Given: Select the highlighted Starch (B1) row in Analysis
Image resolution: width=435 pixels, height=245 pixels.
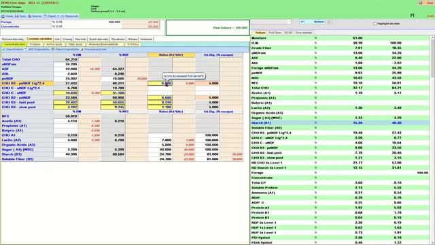Looking at the screenshot, I should click(340, 122).
